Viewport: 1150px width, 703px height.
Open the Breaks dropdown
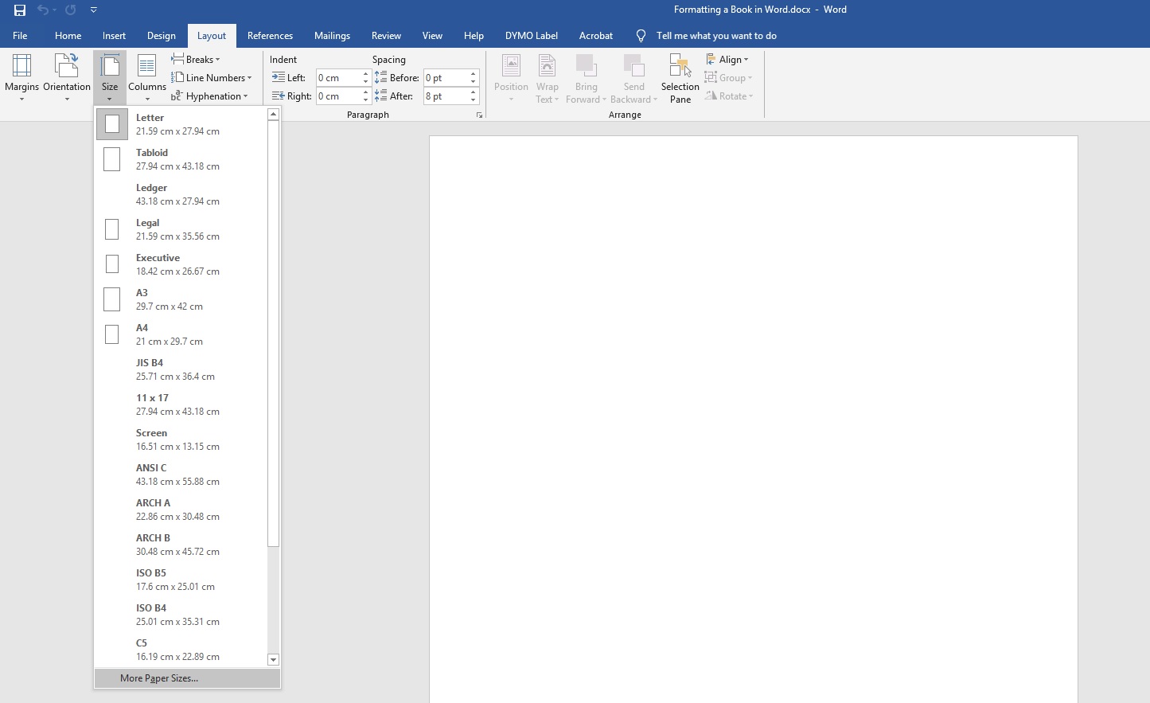pos(197,59)
